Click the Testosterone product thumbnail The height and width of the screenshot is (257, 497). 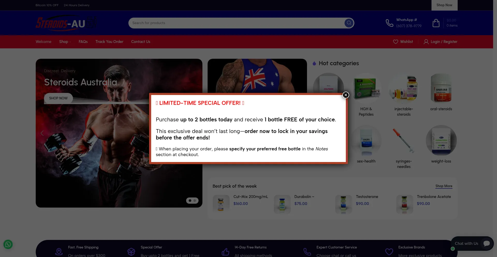pos(343,204)
